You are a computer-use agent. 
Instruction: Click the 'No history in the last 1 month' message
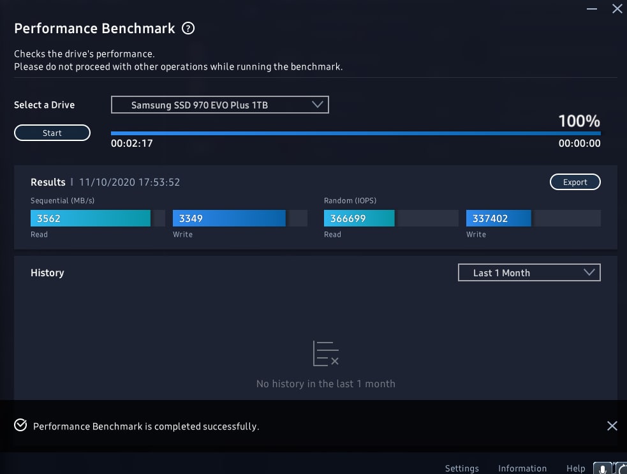point(325,384)
